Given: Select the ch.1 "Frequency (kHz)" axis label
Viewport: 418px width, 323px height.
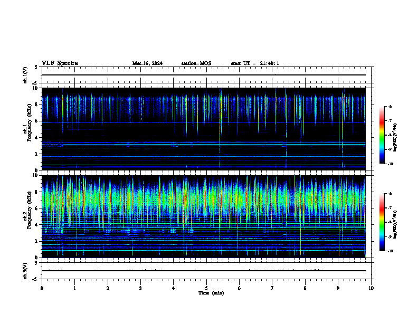Looking at the screenshot, I should pyautogui.click(x=30, y=123).
